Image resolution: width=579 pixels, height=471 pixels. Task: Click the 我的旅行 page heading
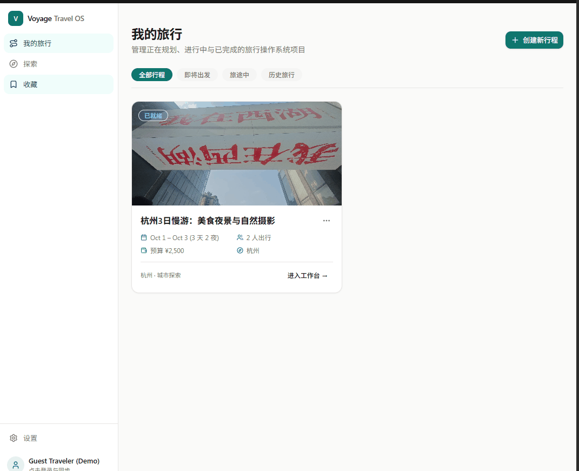click(x=157, y=34)
